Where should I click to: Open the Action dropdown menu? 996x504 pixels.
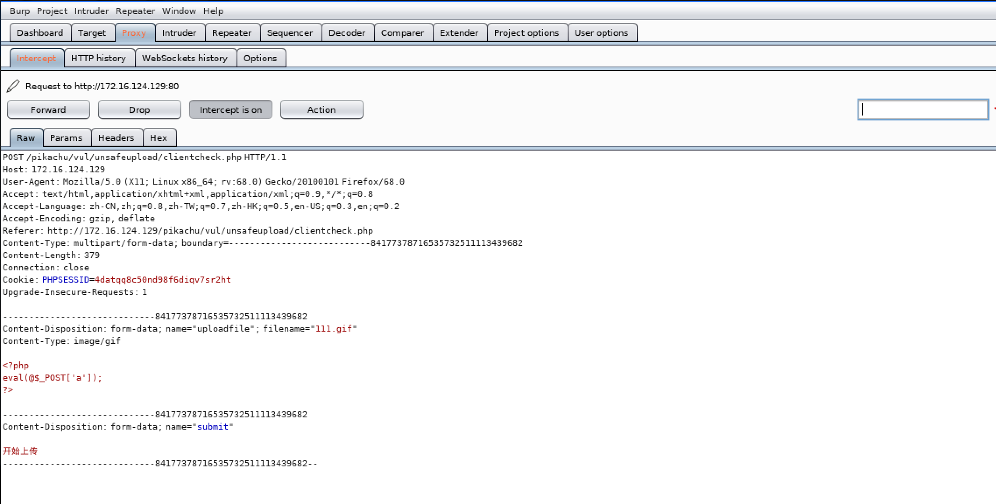pyautogui.click(x=321, y=110)
